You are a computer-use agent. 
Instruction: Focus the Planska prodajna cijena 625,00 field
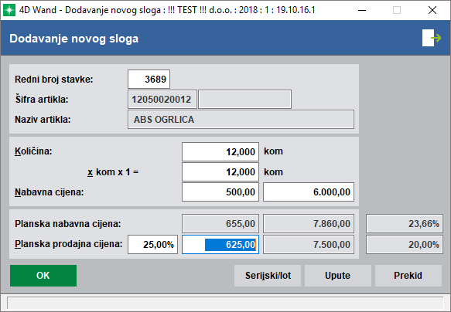220,245
